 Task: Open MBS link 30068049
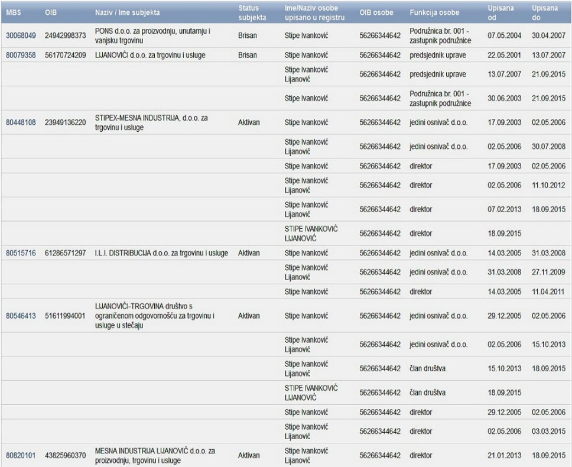pyautogui.click(x=21, y=35)
